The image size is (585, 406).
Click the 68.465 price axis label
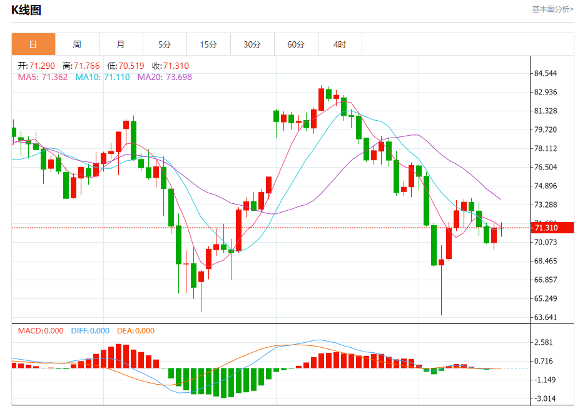546,261
